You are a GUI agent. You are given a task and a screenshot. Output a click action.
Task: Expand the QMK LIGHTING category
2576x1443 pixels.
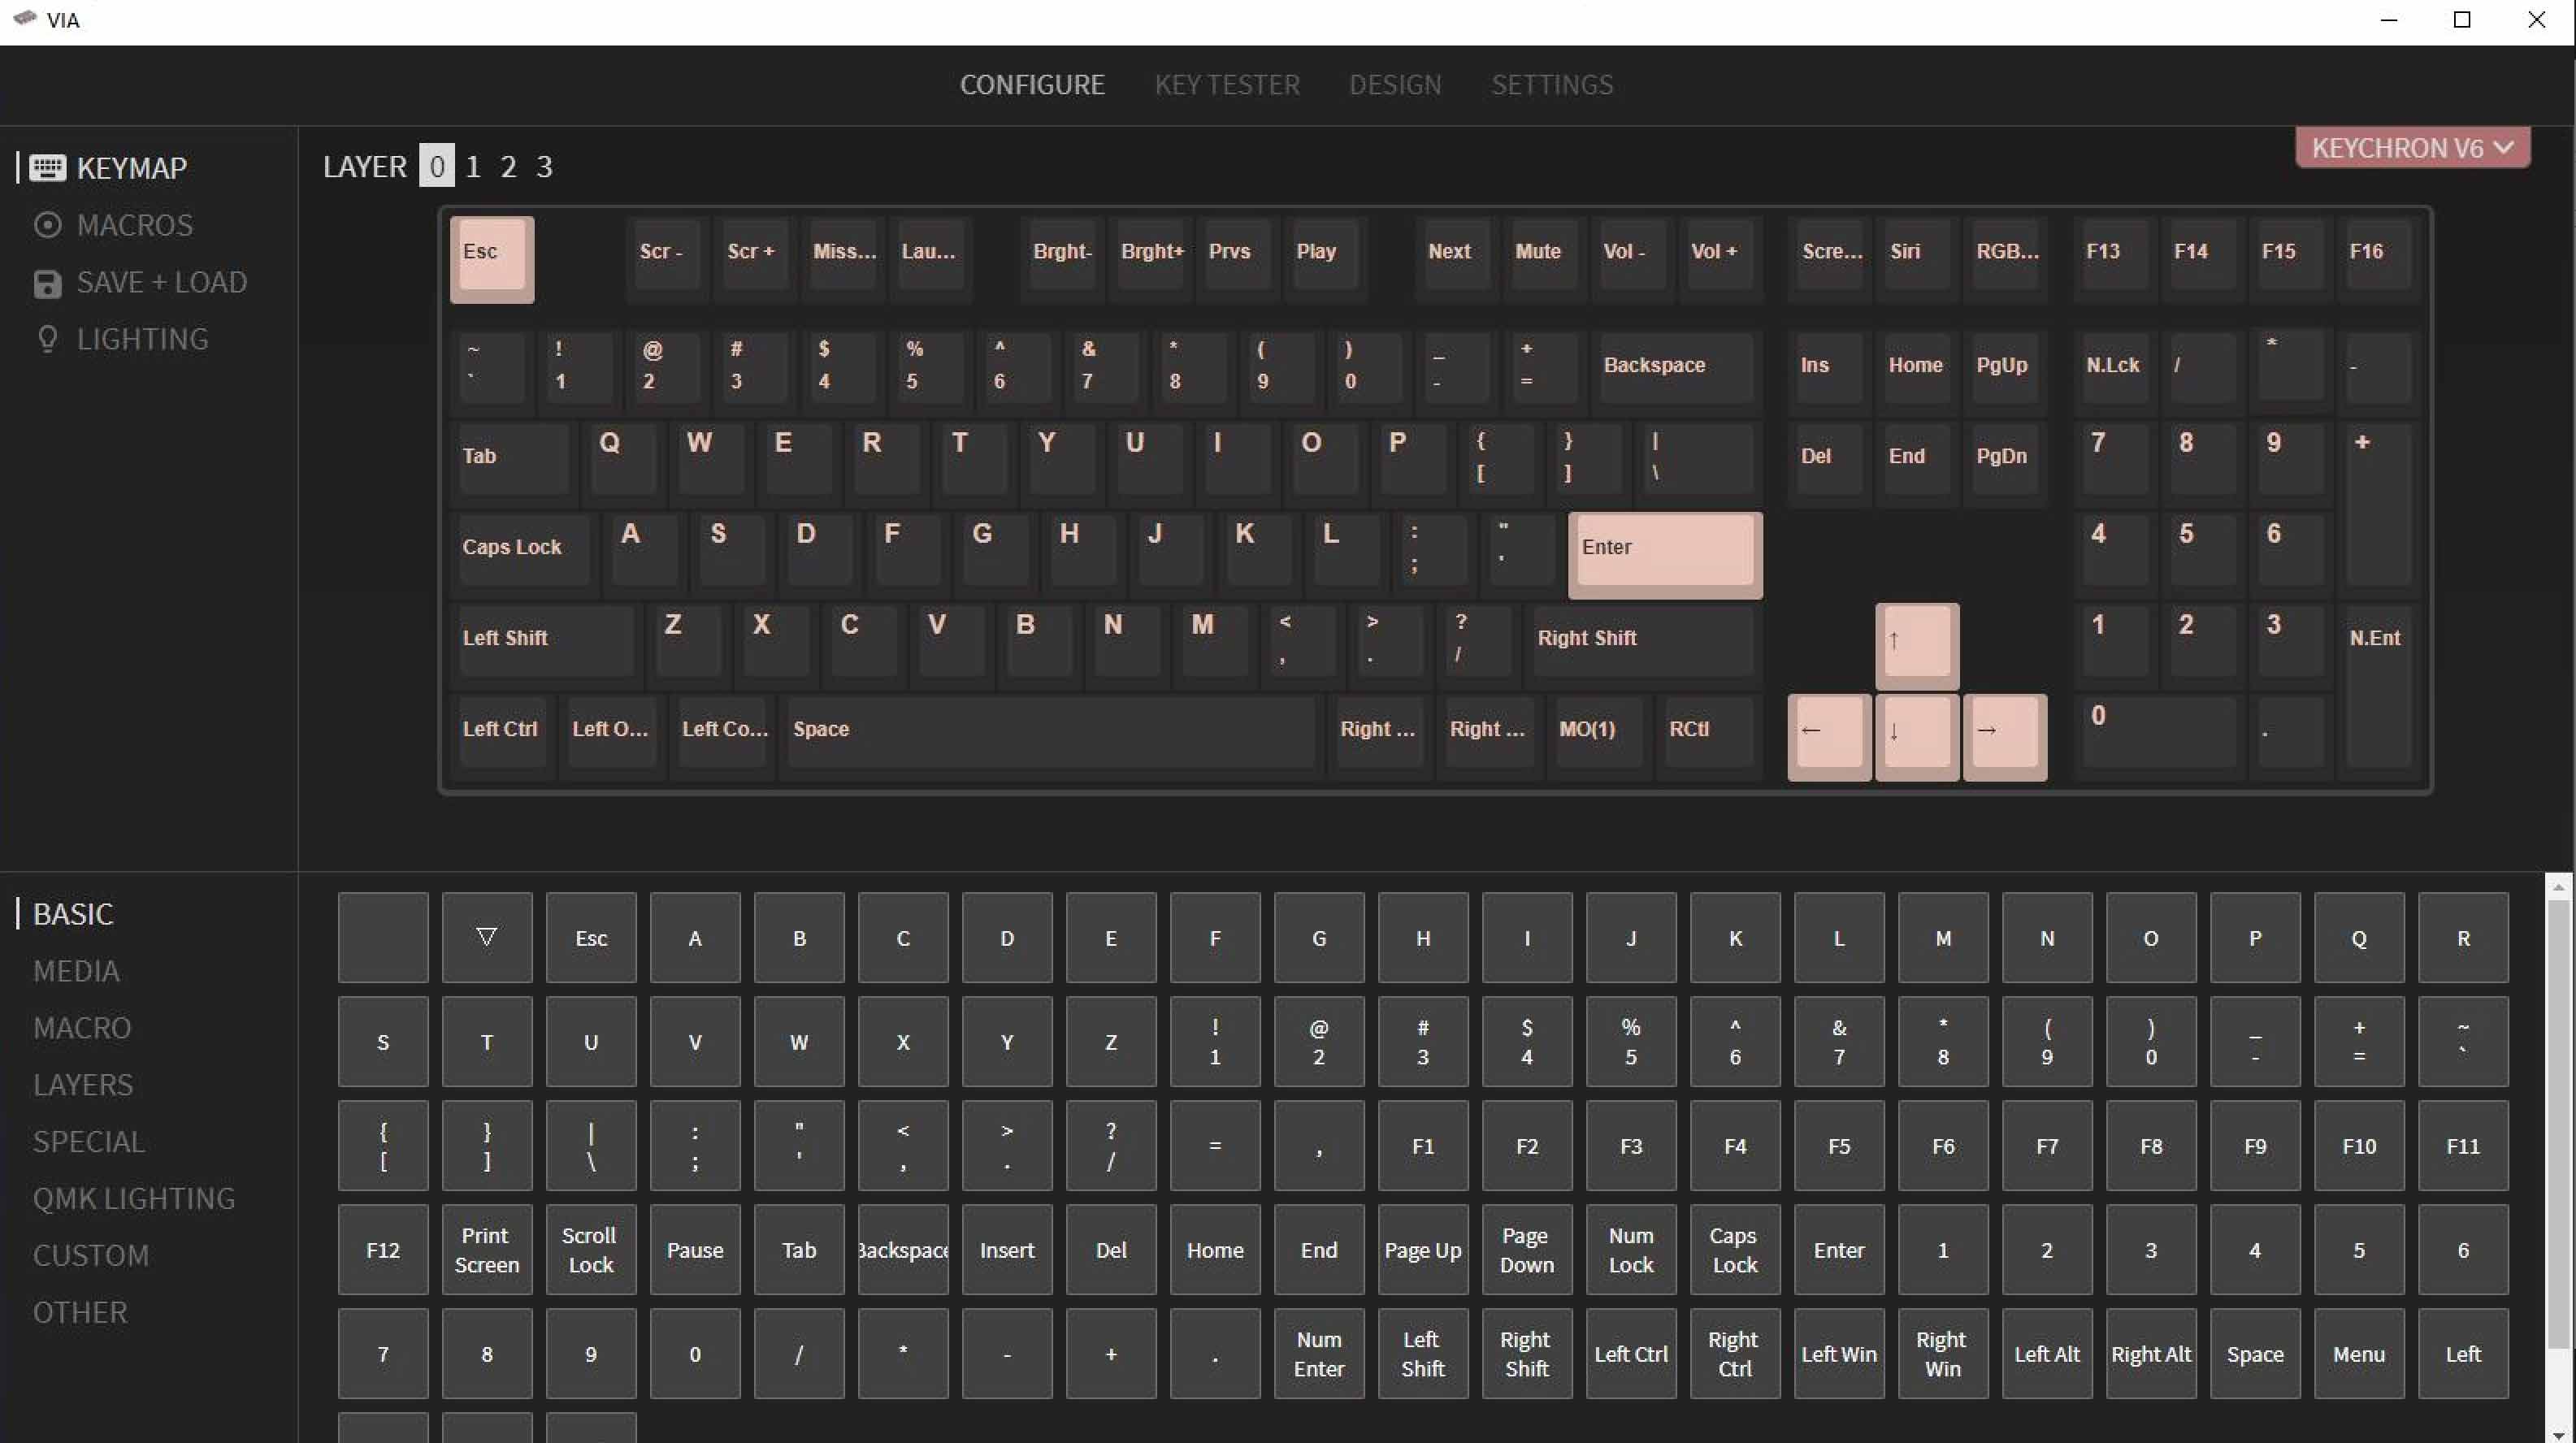[x=132, y=1197]
